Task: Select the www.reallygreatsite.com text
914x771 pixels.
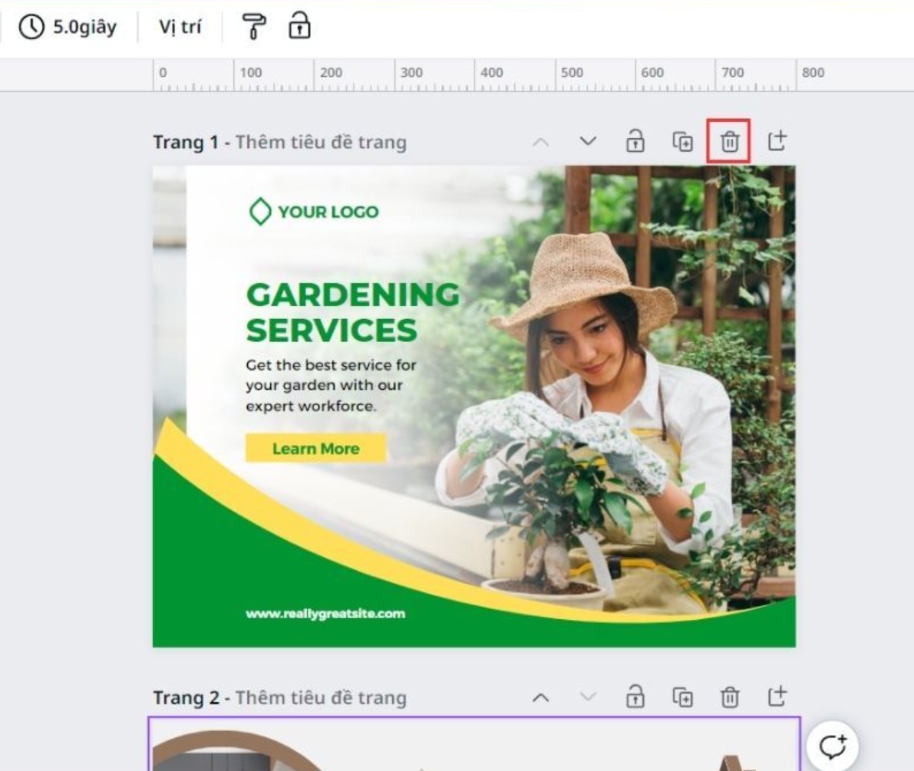Action: pos(325,614)
